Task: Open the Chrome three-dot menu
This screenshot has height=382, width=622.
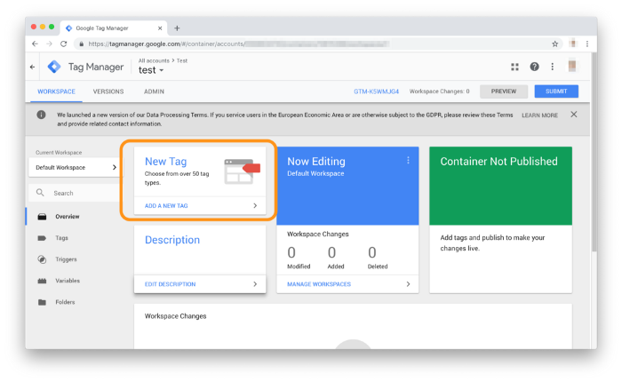Action: tap(587, 44)
